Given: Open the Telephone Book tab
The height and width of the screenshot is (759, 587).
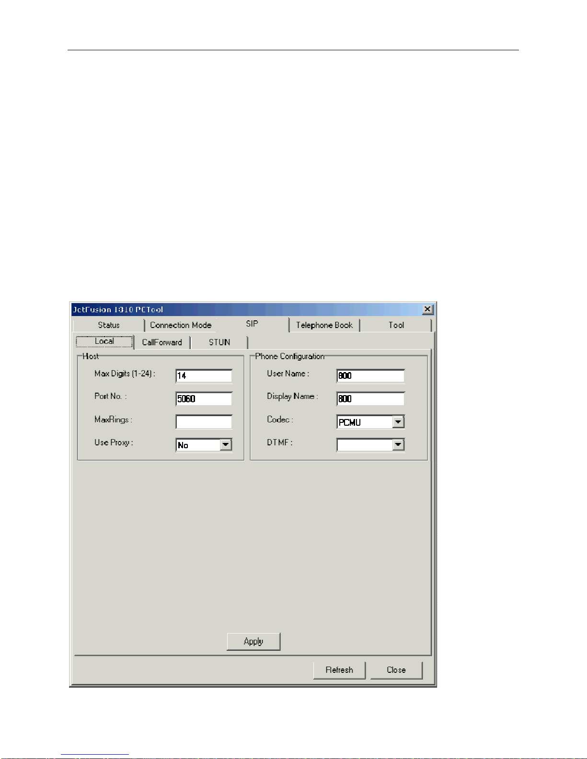Looking at the screenshot, I should [x=324, y=325].
